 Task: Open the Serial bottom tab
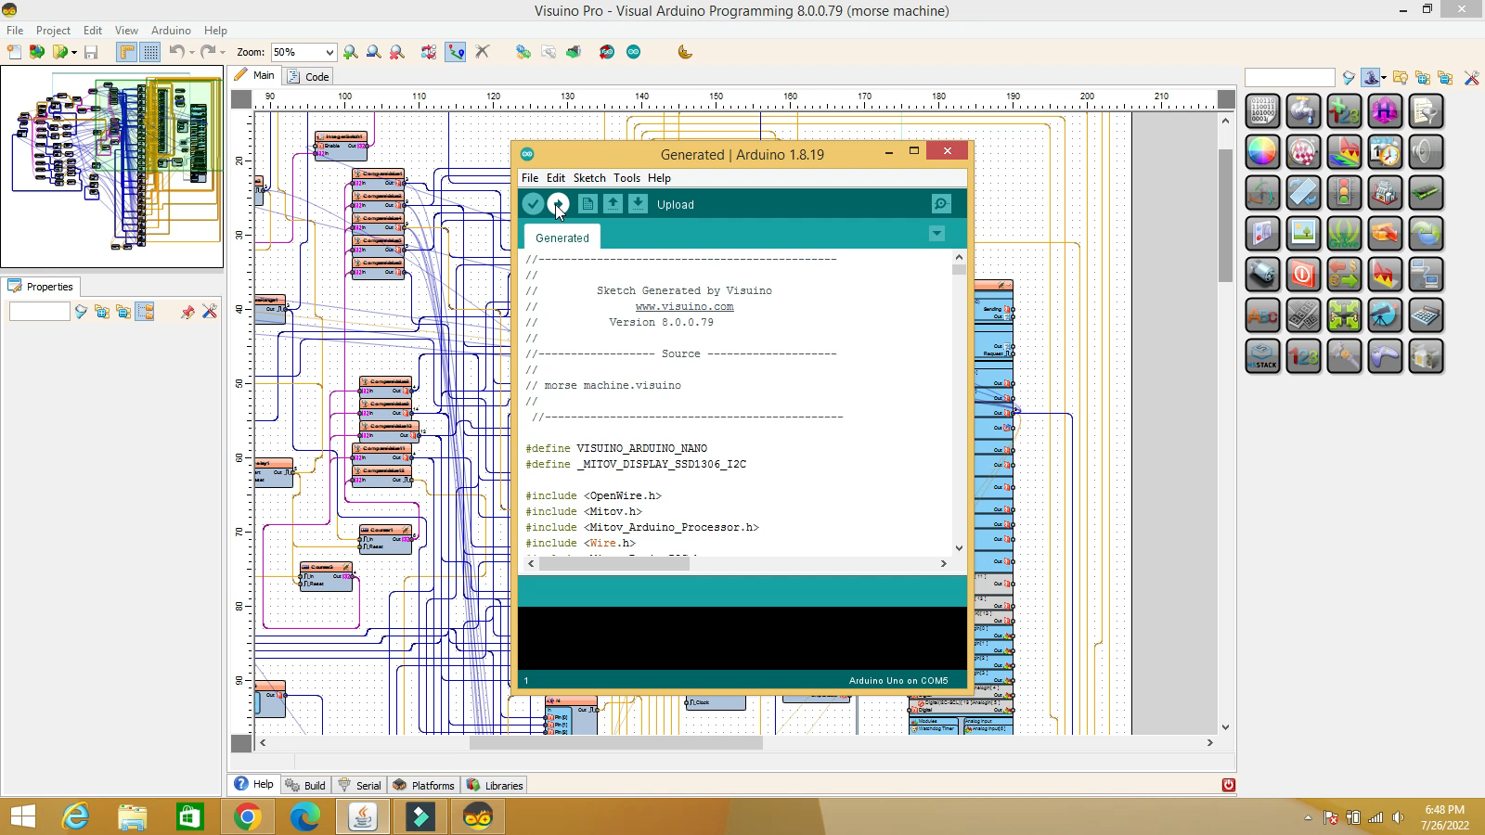[x=359, y=785]
